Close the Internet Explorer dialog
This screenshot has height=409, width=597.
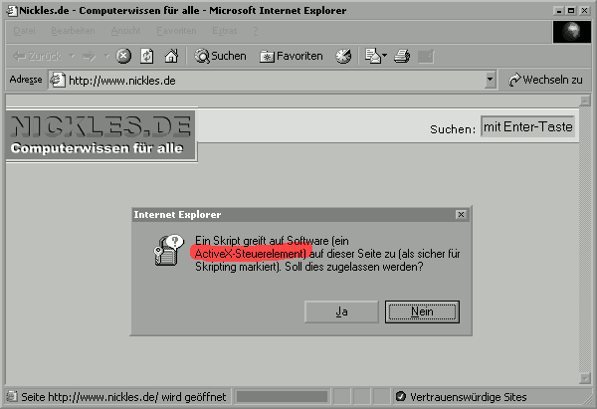461,215
